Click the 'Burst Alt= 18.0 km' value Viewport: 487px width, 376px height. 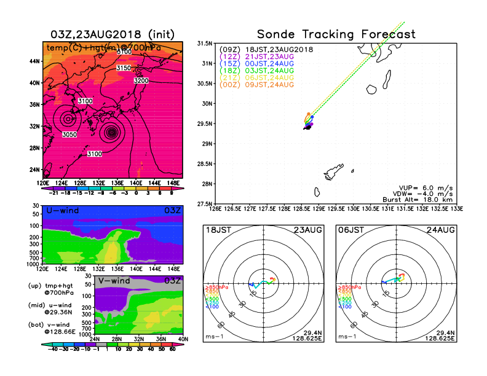pos(418,200)
